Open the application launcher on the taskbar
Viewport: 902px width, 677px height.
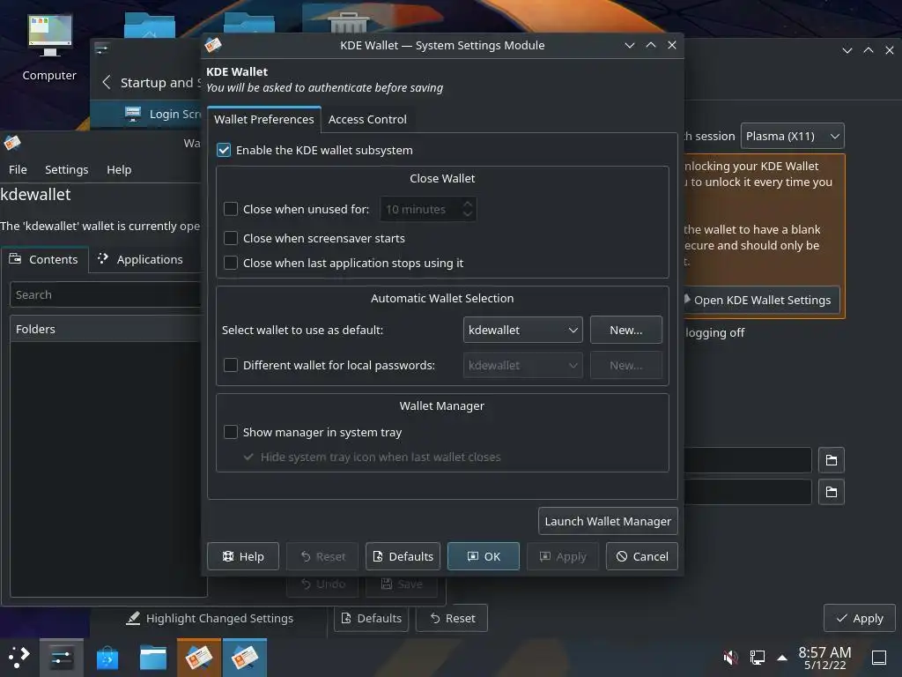[x=19, y=657]
